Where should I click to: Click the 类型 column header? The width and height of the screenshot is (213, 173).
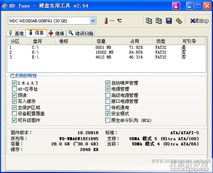(166, 41)
